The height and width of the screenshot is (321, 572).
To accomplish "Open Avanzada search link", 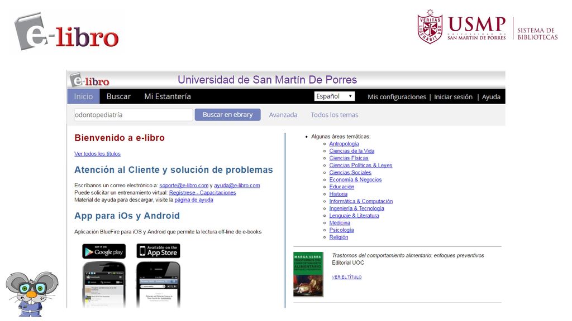I will pos(283,115).
